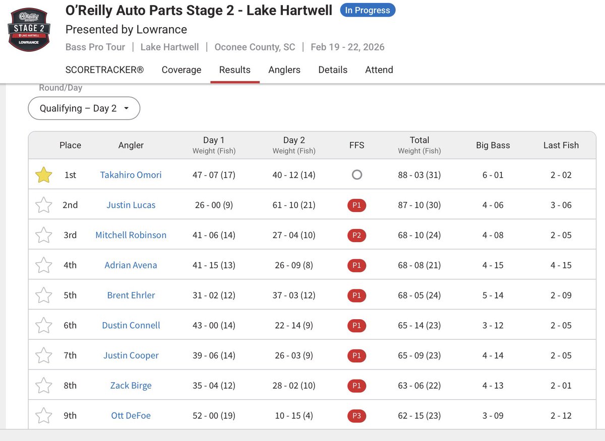The image size is (605, 441).
Task: Click Day 2 weight 61 - 10 (21)
Action: (294, 205)
